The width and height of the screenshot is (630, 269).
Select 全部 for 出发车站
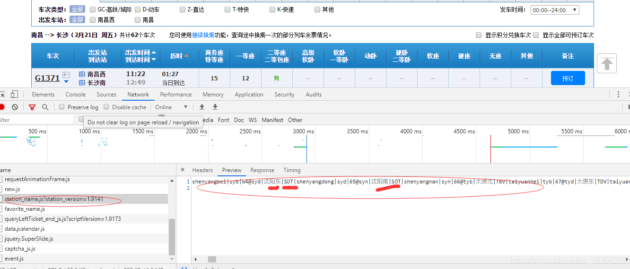77,20
